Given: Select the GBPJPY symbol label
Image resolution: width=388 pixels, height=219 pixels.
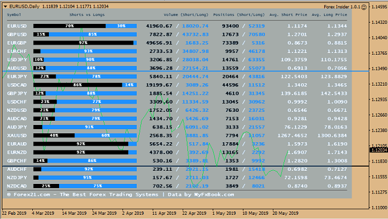Looking at the screenshot, I should pos(17,93).
